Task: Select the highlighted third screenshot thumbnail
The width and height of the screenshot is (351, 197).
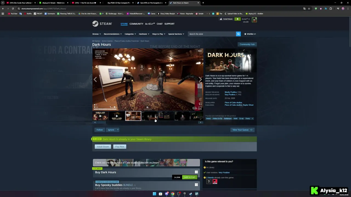Action: tap(133, 116)
